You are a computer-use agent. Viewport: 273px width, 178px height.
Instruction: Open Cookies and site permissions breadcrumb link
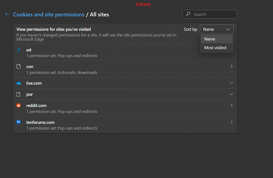click(x=49, y=15)
